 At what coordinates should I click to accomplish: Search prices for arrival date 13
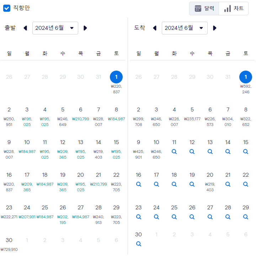tap(210, 152)
